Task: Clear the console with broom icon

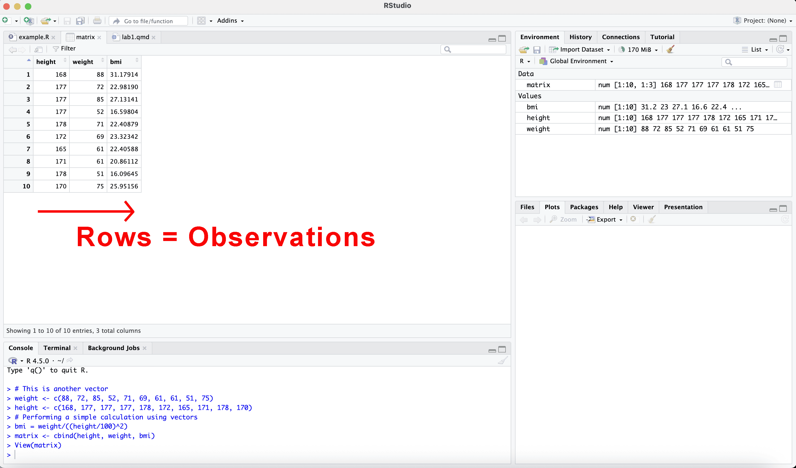Action: point(503,360)
